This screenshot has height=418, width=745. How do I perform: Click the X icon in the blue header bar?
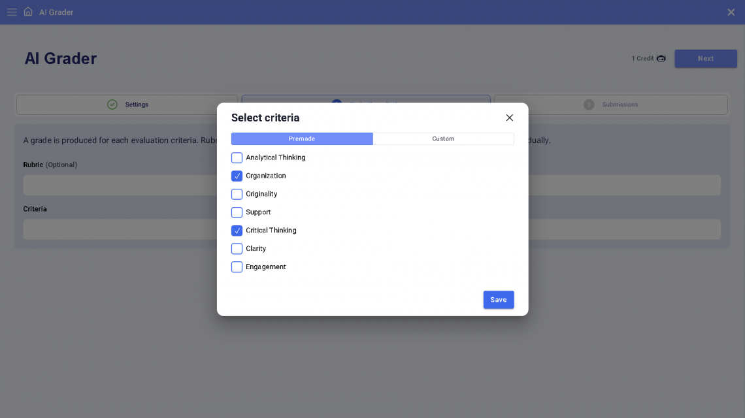(731, 12)
